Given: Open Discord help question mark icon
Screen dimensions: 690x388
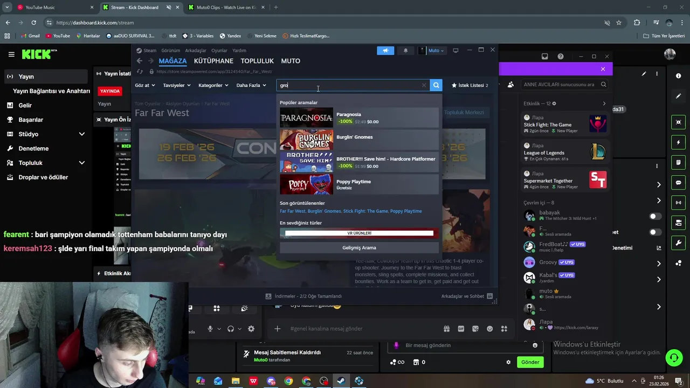Looking at the screenshot, I should [x=561, y=57].
